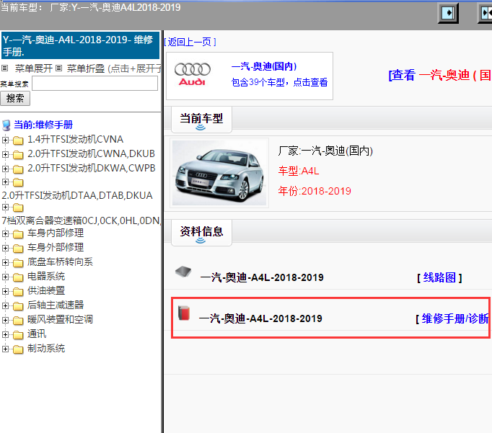This screenshot has height=433, width=492.
Task: Expand the 后轴主减速器 node
Action: [5, 305]
